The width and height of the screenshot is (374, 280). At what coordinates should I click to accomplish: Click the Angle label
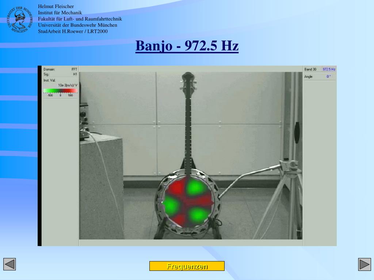308,77
